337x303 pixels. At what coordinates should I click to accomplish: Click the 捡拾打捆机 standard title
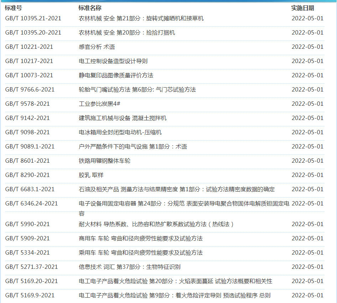point(127,32)
